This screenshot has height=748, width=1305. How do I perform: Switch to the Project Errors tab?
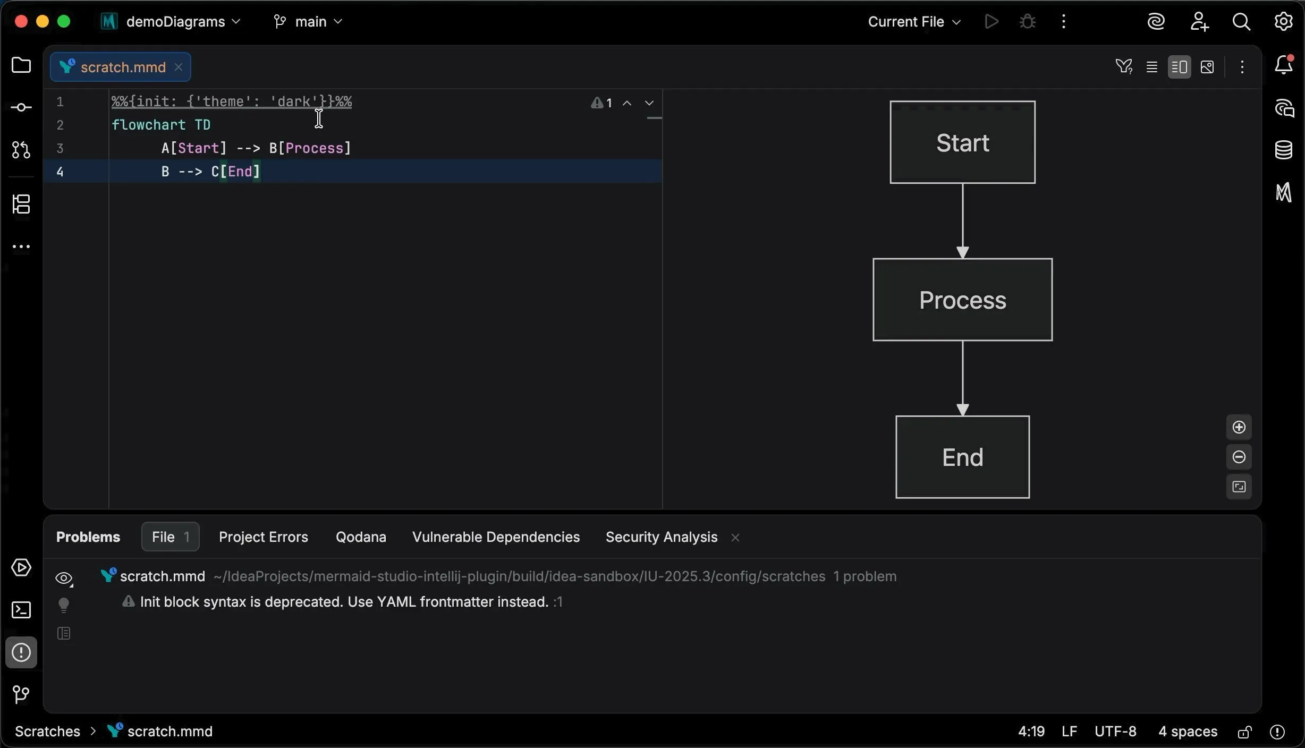tap(264, 537)
